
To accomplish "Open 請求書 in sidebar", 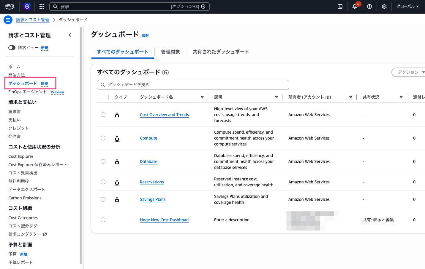I will [15, 112].
